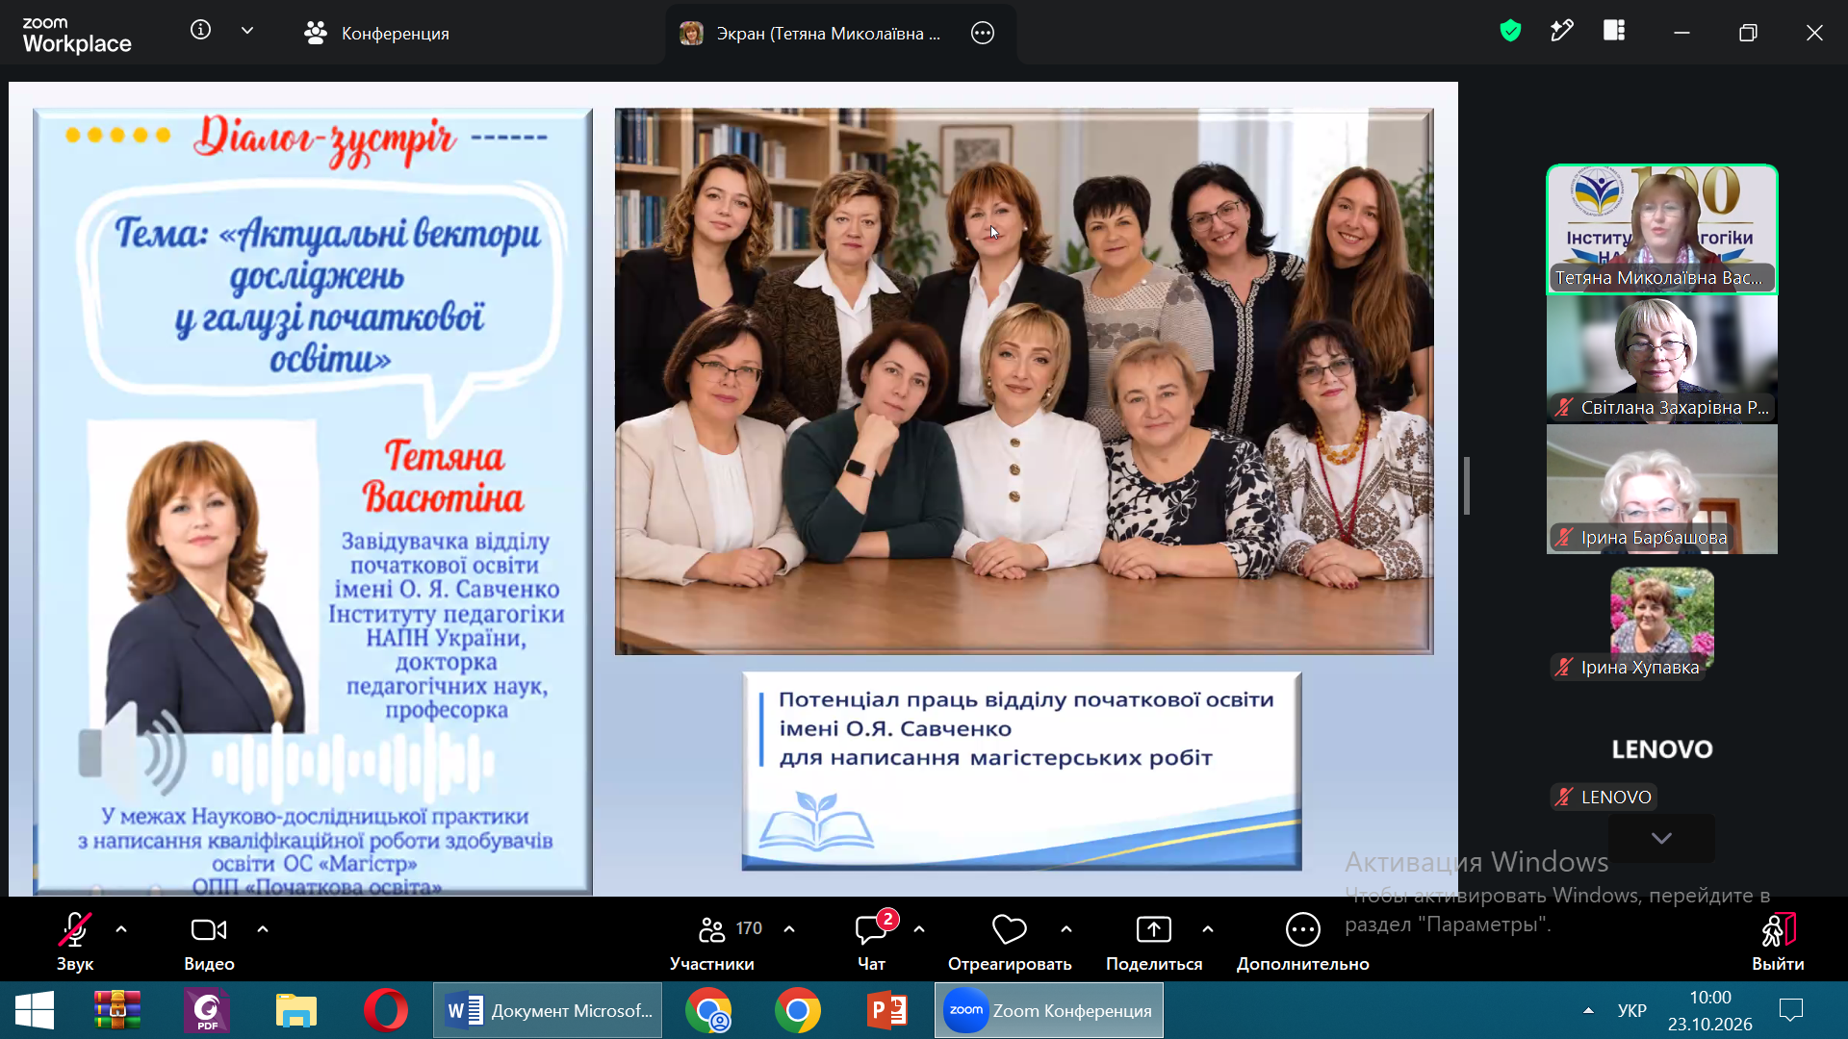The width and height of the screenshot is (1848, 1039).
Task: Switch to Документ Microsoft Word window
Action: tap(548, 1010)
